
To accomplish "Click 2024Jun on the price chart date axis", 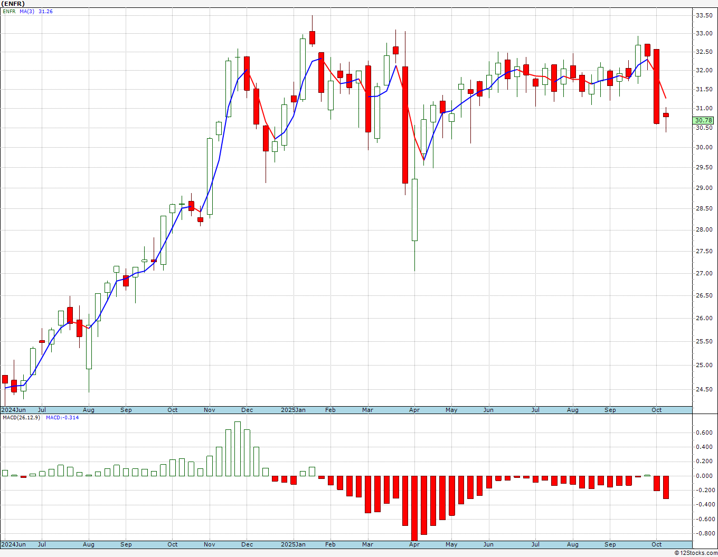I will (14, 410).
